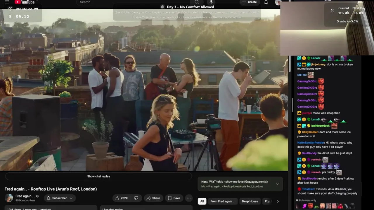
Task: Click the video title Rooftop Live text
Action: coord(51,189)
